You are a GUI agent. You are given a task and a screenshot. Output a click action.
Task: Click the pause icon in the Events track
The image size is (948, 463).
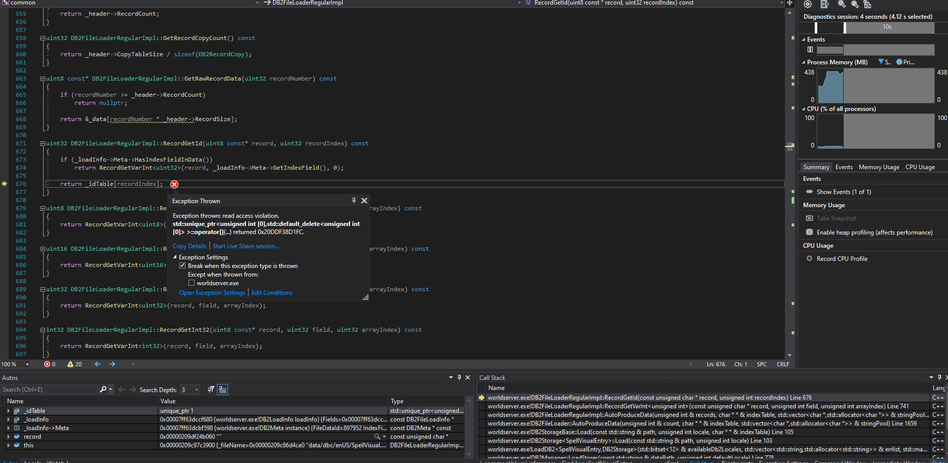click(810, 50)
